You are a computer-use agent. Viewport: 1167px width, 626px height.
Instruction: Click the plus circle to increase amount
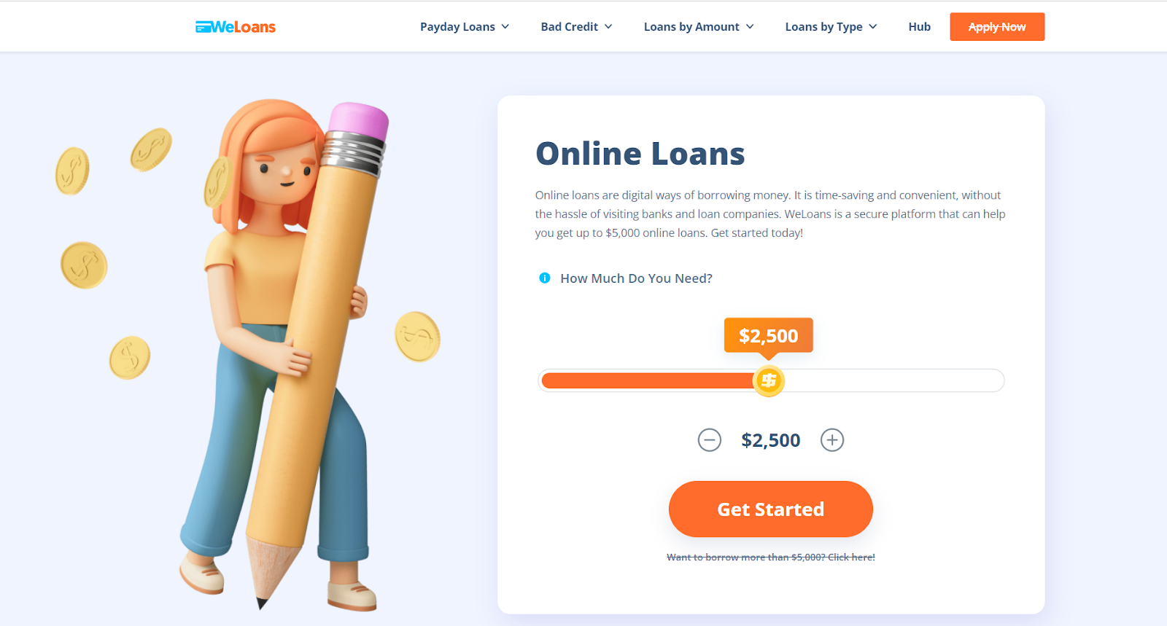832,440
